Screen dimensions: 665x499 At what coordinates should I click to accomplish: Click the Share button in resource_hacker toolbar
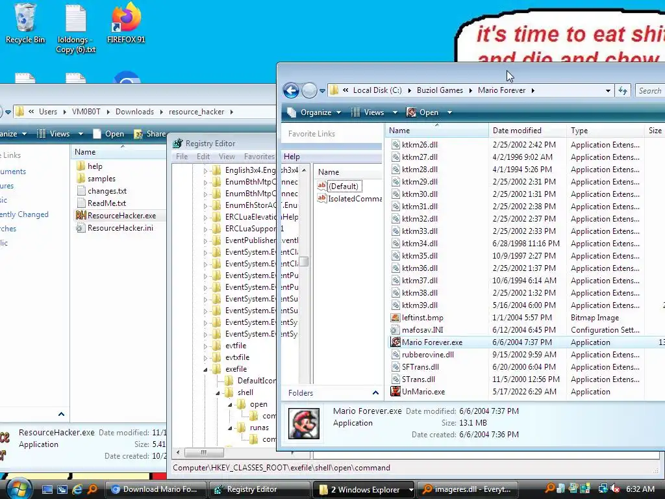150,134
